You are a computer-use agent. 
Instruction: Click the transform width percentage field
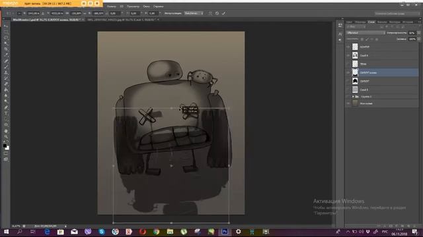pyautogui.click(x=76, y=13)
